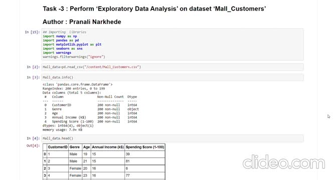336x180 pixels.
Task: Click the imports code cell In [15]
Action: (x=173, y=44)
